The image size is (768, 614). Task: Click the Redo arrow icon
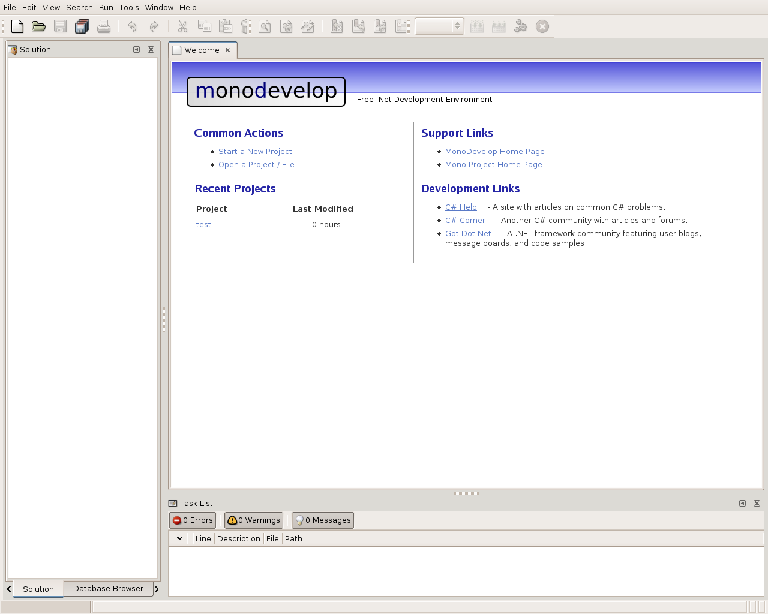pyautogui.click(x=154, y=26)
